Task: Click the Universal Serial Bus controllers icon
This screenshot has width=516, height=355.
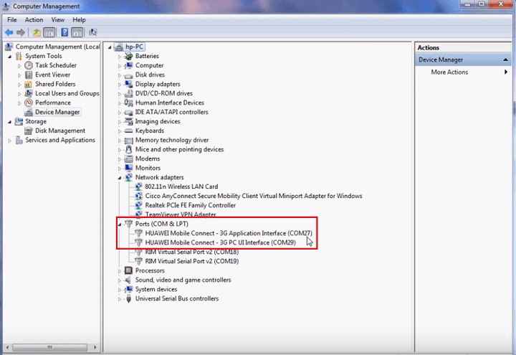Action: [128, 298]
